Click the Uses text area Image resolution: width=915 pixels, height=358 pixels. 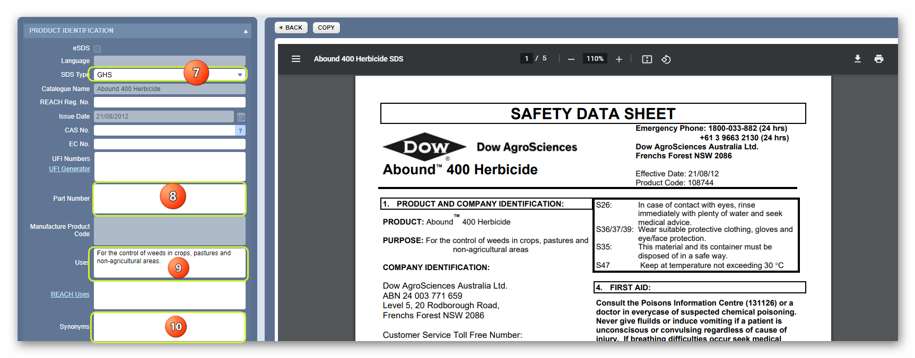pyautogui.click(x=170, y=263)
